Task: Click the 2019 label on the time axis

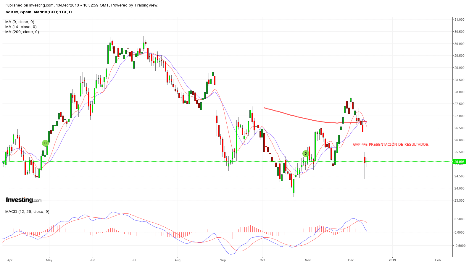Action: pyautogui.click(x=392, y=260)
